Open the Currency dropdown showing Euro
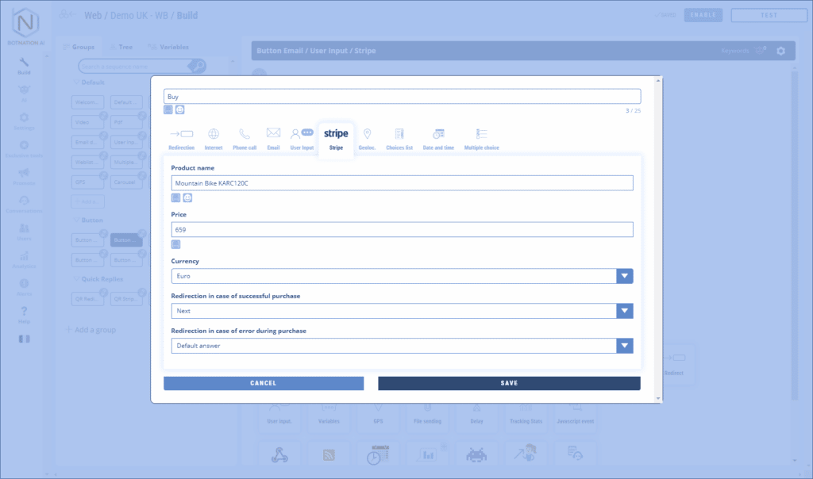The image size is (813, 479). [625, 276]
